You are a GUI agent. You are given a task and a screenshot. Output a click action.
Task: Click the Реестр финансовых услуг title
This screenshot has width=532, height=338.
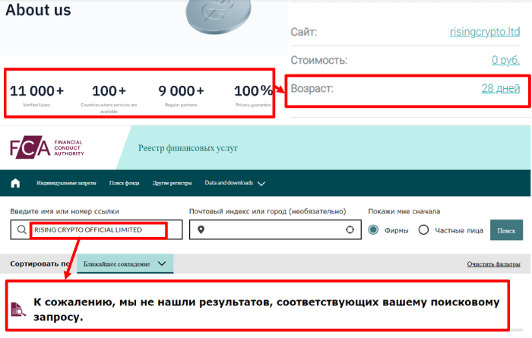pyautogui.click(x=188, y=148)
